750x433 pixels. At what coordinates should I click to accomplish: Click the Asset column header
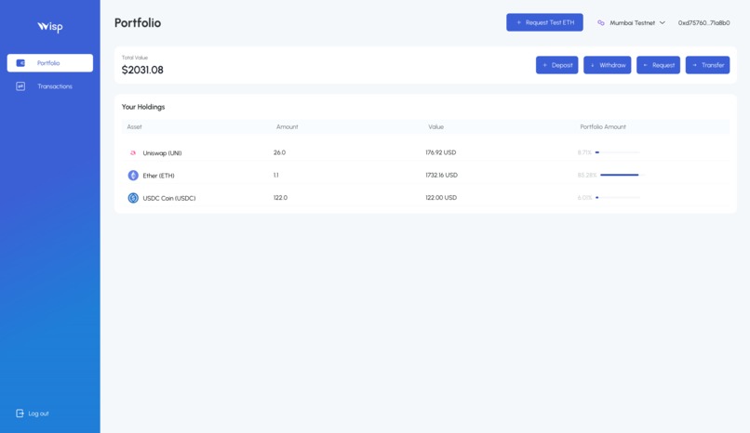click(x=134, y=126)
